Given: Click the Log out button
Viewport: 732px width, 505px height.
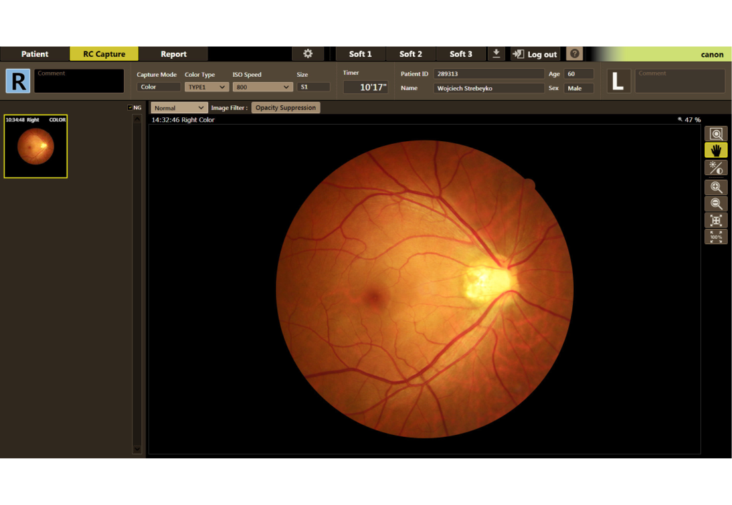Looking at the screenshot, I should tap(535, 54).
